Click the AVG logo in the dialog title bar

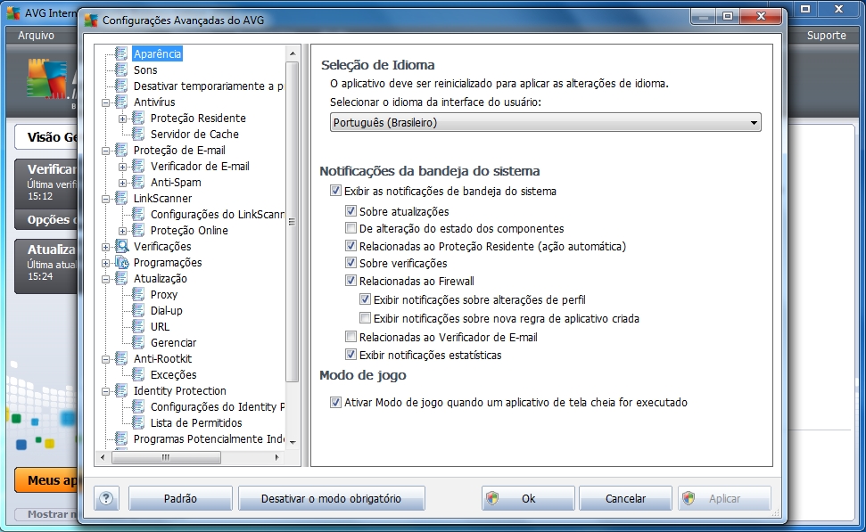(x=91, y=20)
